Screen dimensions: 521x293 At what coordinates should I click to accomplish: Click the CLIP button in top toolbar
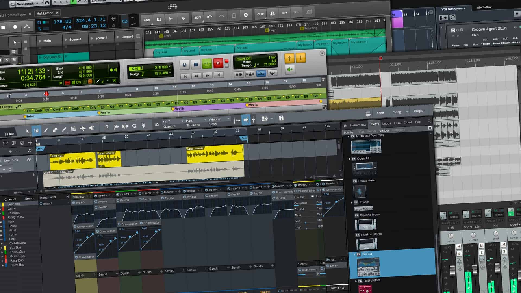[x=260, y=14]
